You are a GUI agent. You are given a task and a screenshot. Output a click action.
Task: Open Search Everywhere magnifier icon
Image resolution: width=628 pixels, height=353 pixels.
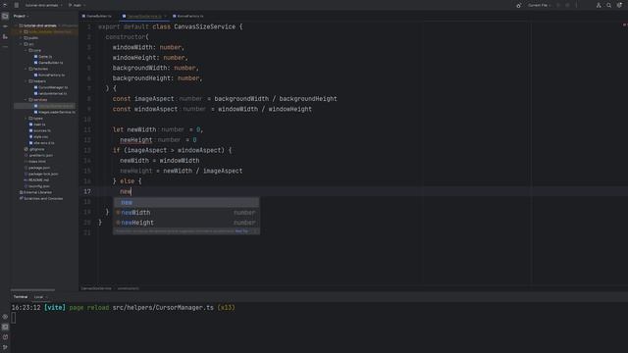click(x=608, y=5)
